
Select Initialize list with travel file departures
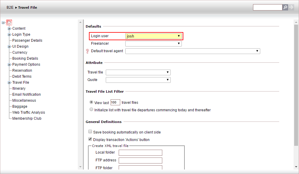click(91, 110)
